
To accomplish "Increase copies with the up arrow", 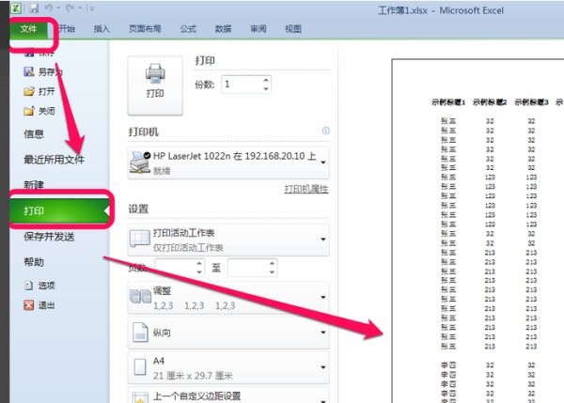I will point(266,80).
